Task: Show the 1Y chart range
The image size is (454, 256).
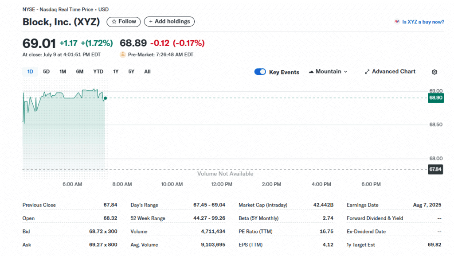Action: pos(116,71)
